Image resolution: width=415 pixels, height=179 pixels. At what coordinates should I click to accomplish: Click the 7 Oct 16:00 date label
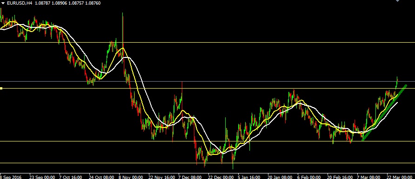(70, 177)
